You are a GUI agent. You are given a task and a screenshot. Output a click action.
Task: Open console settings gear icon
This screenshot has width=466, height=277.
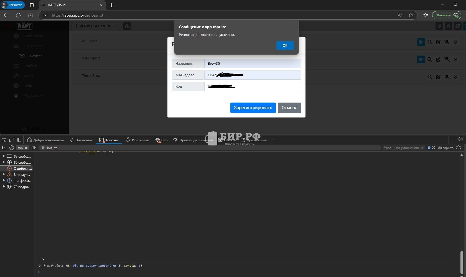459,148
